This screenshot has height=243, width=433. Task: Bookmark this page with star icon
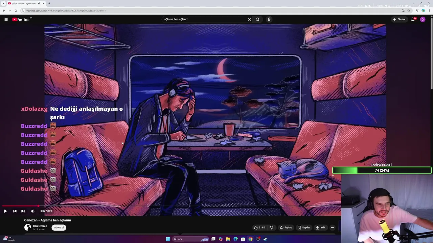[x=409, y=10]
